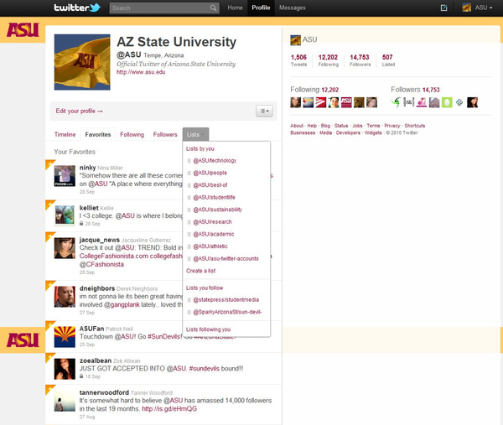Click dneighbors' avatar
The image size is (503, 425).
click(65, 297)
